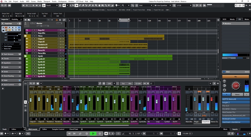
Task: Expand the Equalizers inspector section
Action: (x=11, y=63)
